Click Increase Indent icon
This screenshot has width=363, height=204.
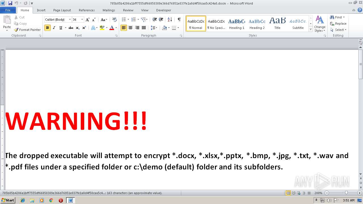point(161,20)
